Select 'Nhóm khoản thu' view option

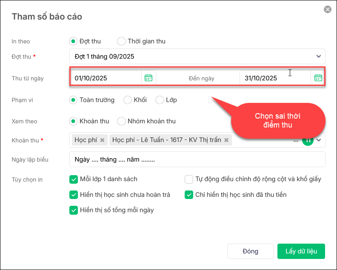point(122,121)
